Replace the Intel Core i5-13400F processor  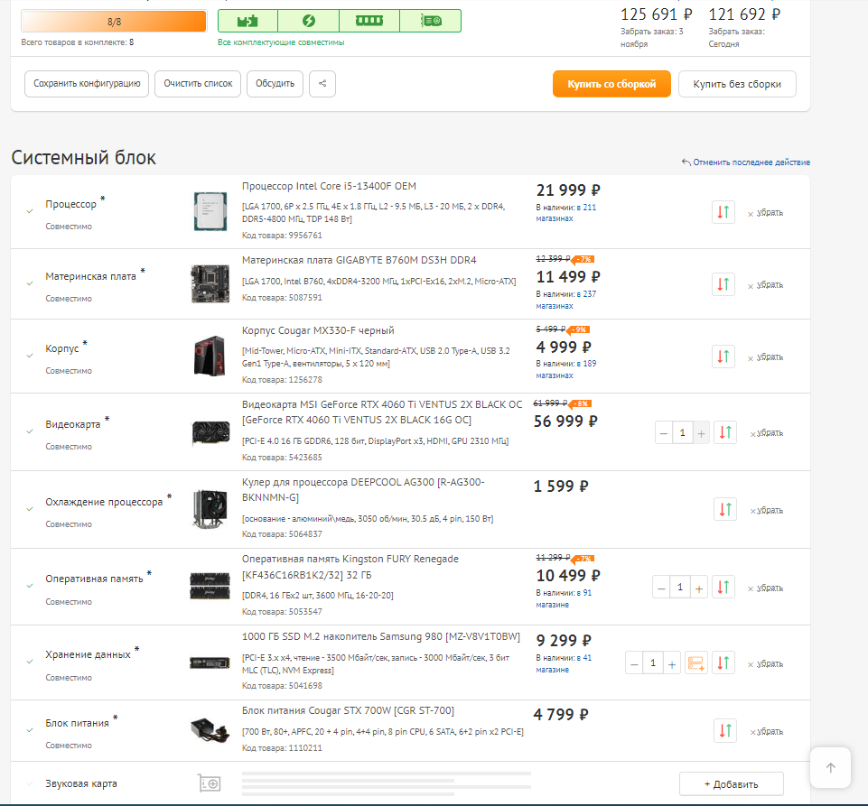coord(723,212)
